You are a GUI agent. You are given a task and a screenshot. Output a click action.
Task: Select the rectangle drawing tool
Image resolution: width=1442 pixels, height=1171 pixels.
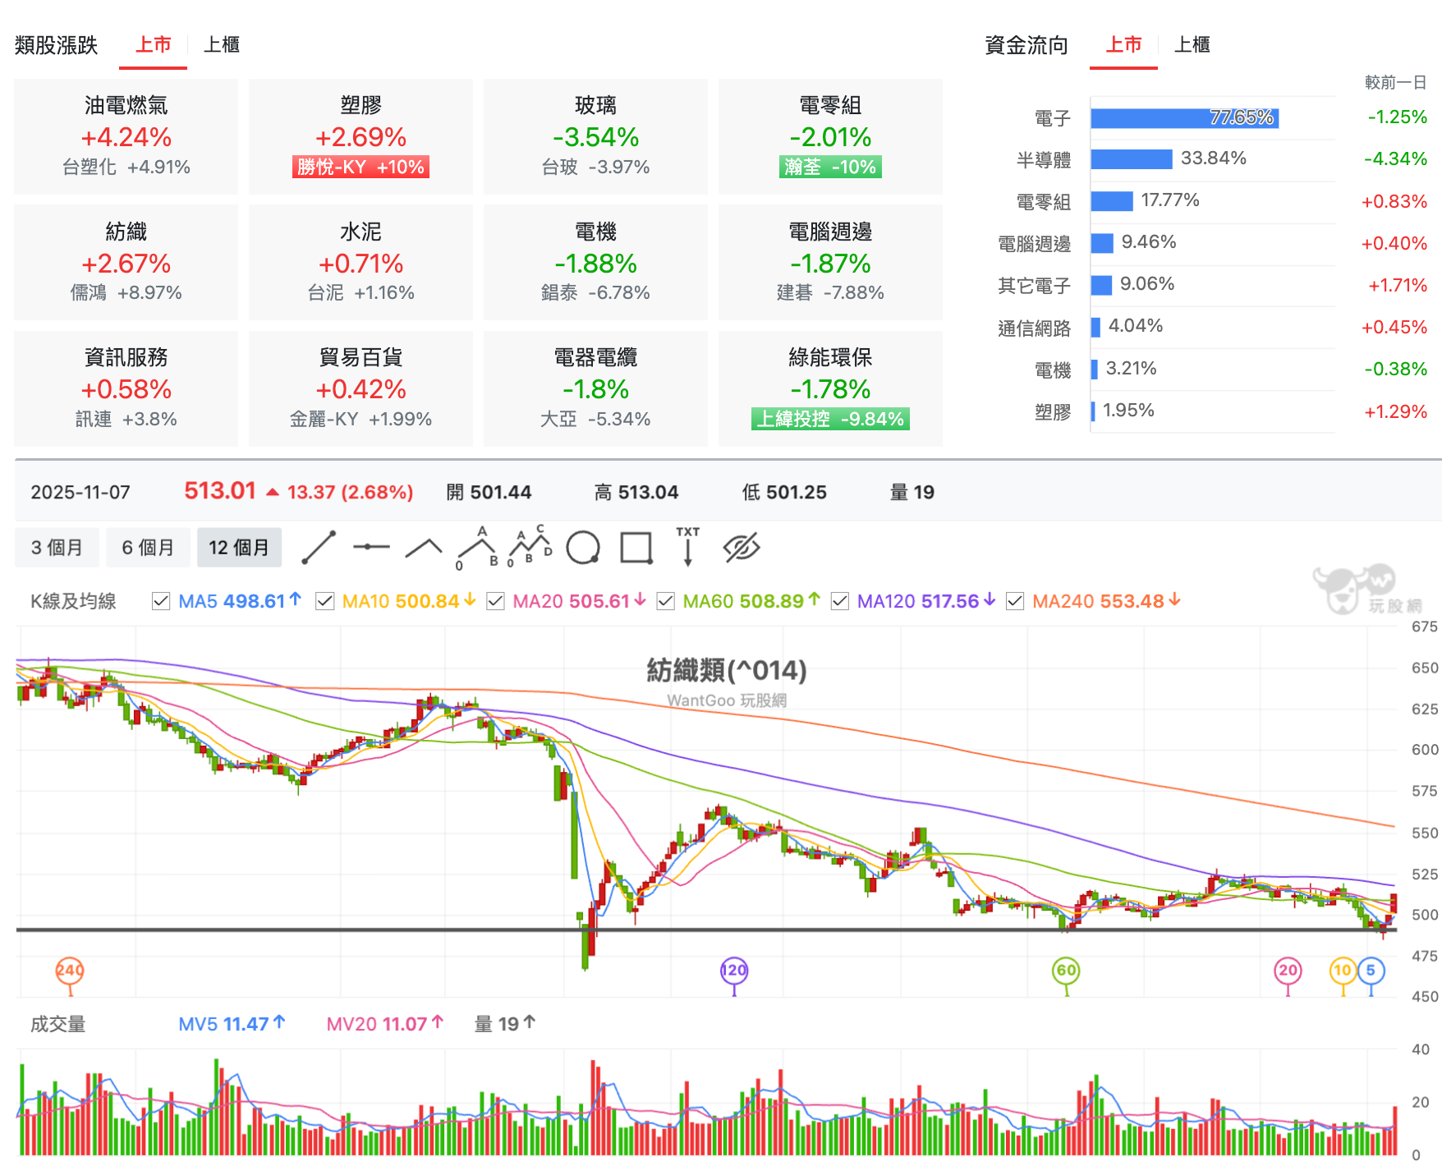(x=636, y=548)
